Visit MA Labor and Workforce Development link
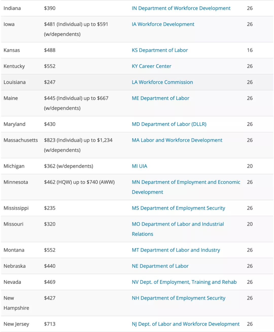274x332 pixels. click(177, 140)
